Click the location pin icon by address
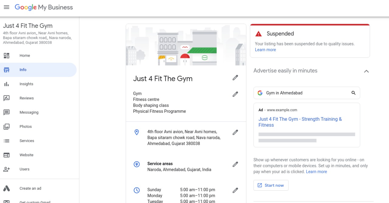 137,132
